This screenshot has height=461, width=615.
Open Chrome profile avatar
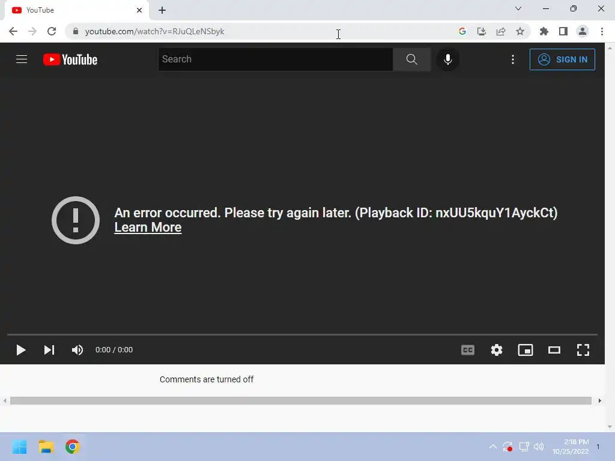583,31
